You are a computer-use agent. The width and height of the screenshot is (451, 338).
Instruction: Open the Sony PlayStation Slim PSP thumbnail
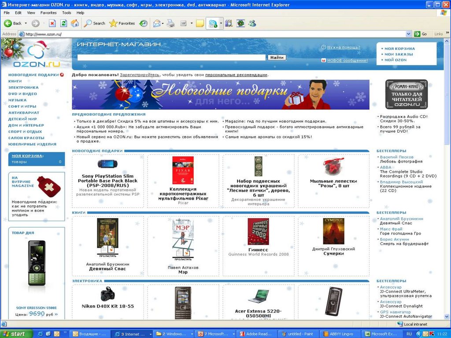click(107, 164)
